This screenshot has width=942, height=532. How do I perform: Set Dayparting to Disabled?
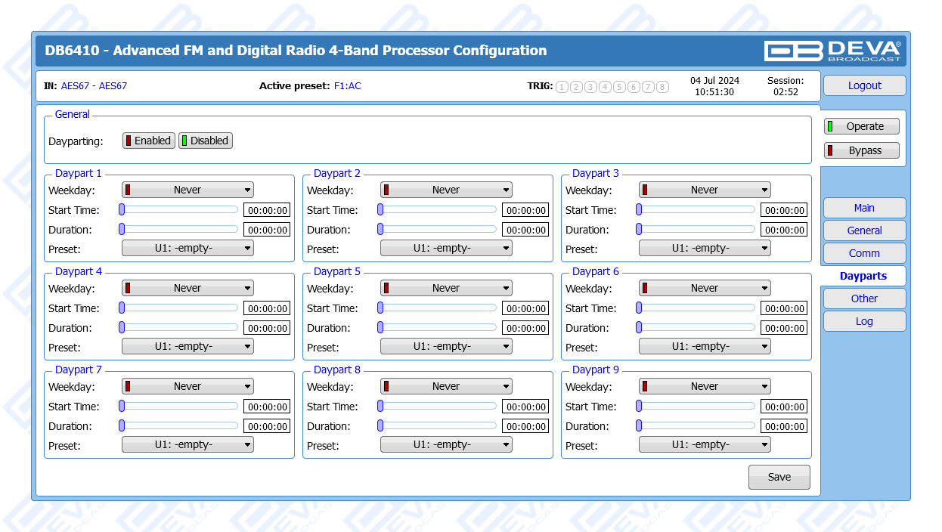pyautogui.click(x=206, y=141)
